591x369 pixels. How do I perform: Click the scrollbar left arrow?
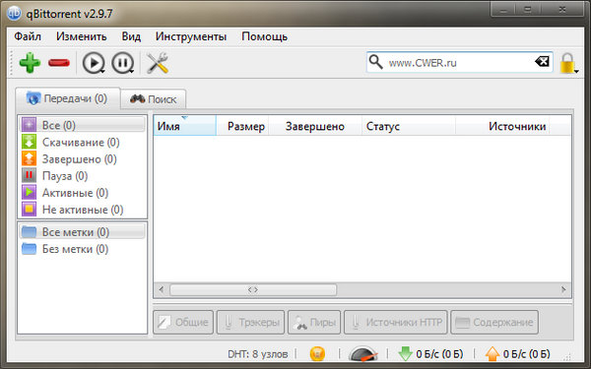[x=162, y=289]
